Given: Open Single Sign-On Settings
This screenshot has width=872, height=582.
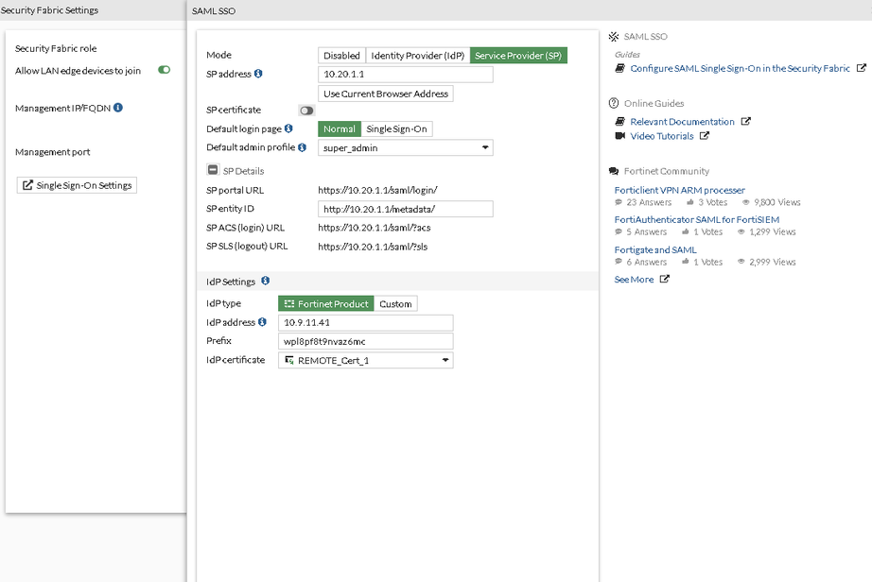Looking at the screenshot, I should [77, 185].
